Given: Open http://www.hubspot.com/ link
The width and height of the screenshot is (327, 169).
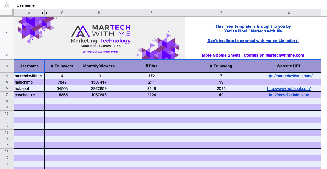Looking at the screenshot, I should tap(289, 88).
